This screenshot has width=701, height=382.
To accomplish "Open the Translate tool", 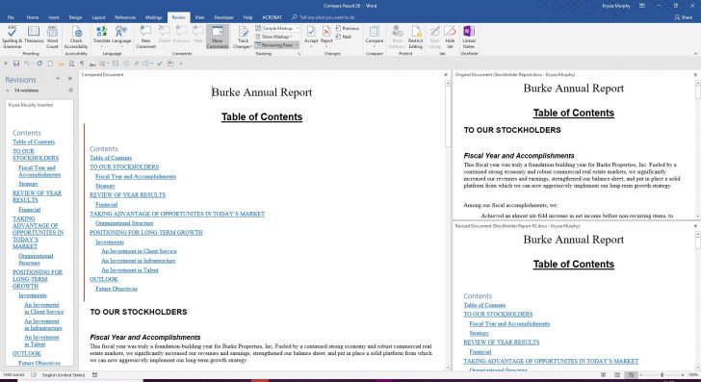I will pyautogui.click(x=101, y=37).
